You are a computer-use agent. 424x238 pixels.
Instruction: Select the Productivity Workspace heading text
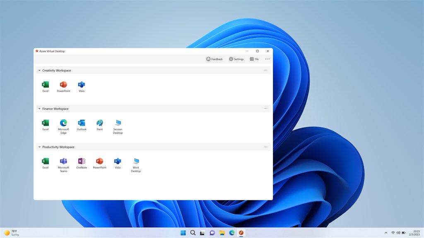pyautogui.click(x=58, y=147)
